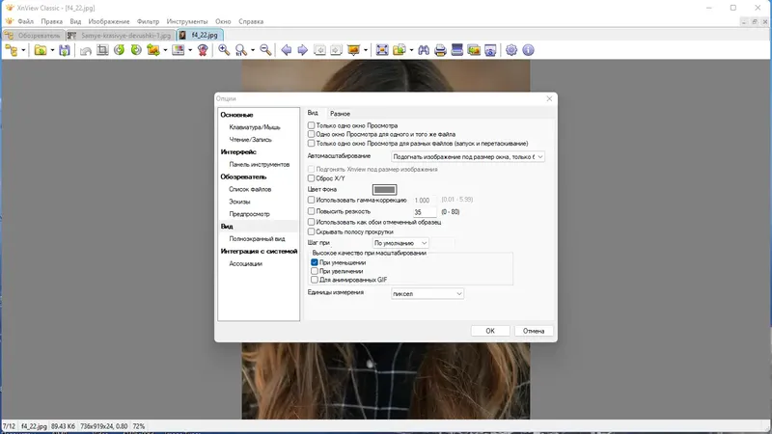Enable 'Использовать гамма-коррекцию' checkbox
Screen dimensions: 772x434
[311, 200]
